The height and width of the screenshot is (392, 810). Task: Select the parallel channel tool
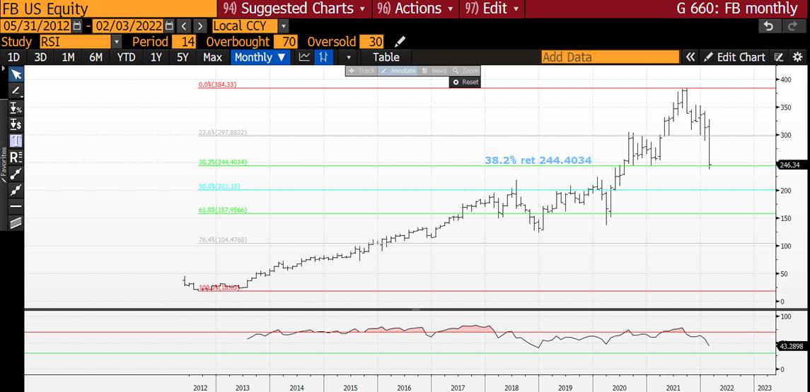click(x=16, y=222)
